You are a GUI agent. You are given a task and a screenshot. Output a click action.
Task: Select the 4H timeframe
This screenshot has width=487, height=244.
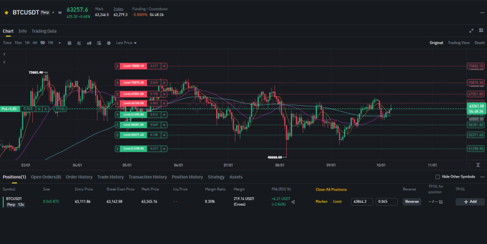(x=35, y=43)
